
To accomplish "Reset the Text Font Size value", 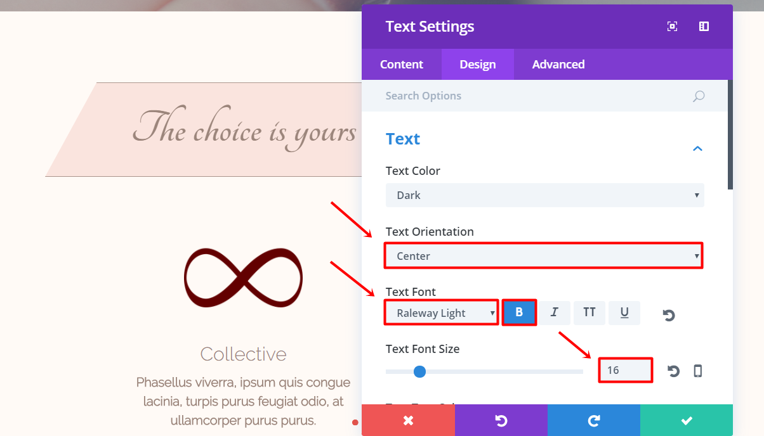I will tap(673, 371).
